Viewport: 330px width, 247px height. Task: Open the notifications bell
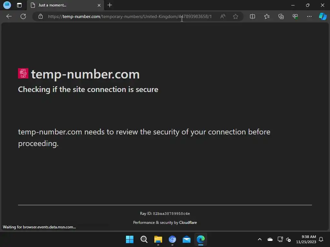[x=321, y=239]
